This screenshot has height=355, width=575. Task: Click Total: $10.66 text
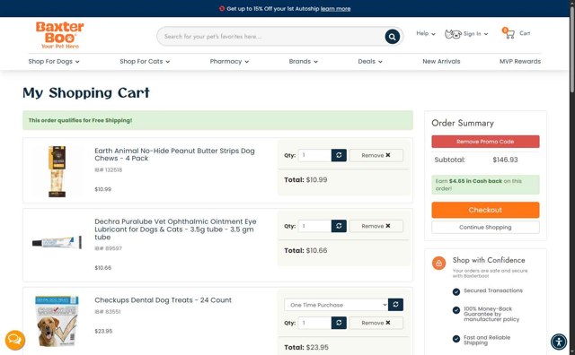(305, 251)
